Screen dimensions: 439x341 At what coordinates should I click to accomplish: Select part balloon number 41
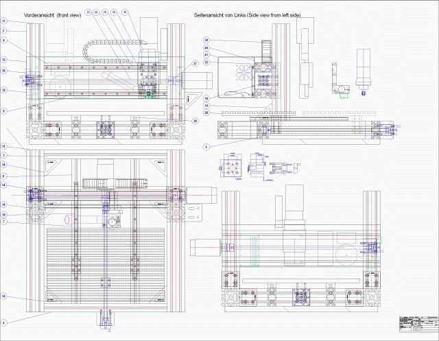coord(206,55)
